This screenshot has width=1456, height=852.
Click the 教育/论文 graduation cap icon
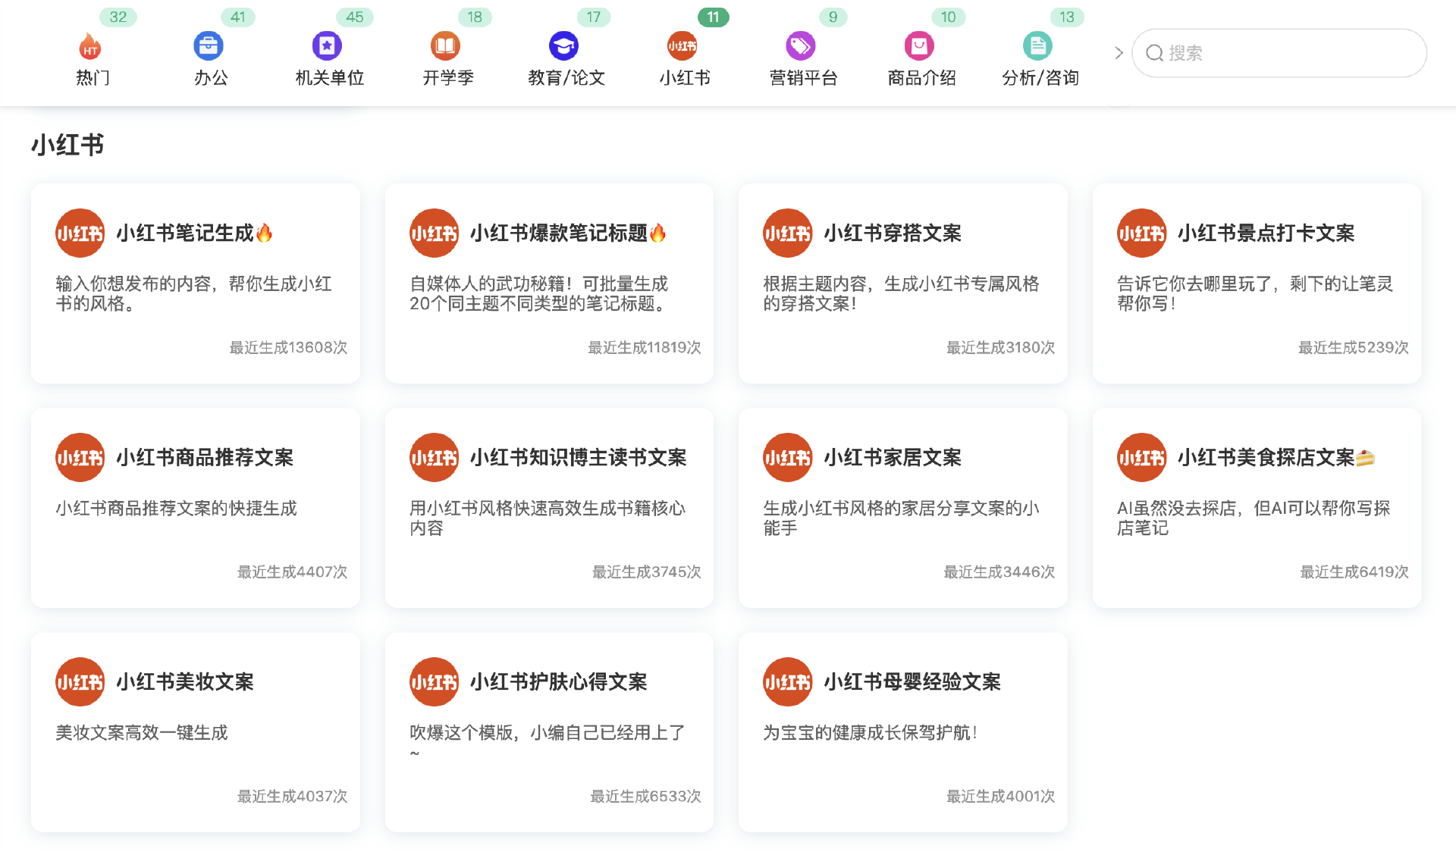click(563, 46)
